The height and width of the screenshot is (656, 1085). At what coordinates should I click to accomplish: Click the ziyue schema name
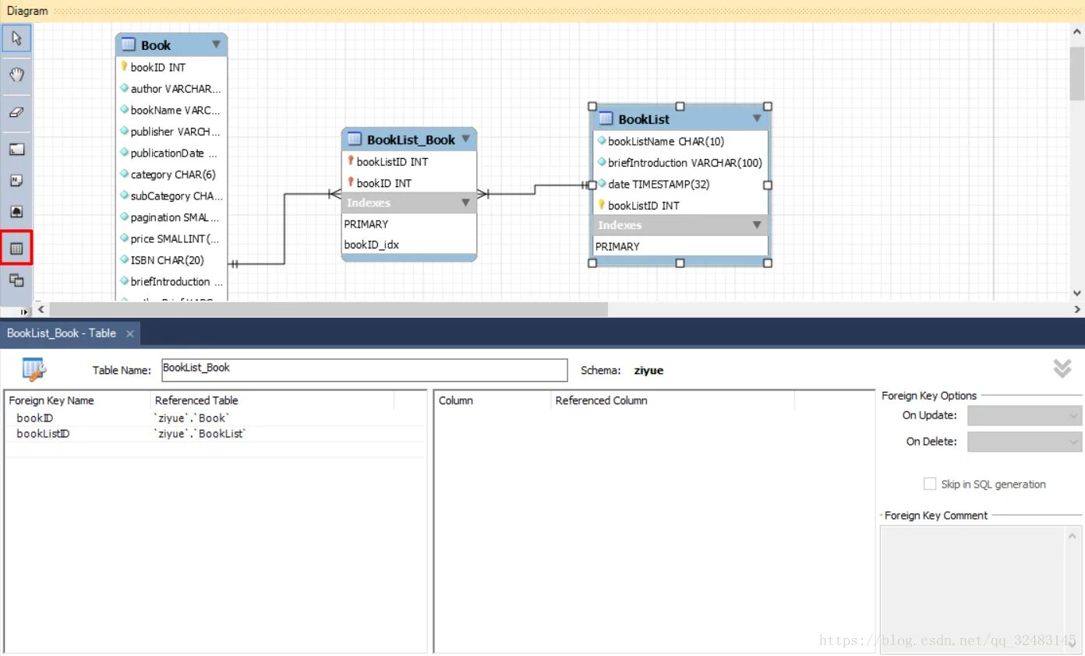[649, 370]
